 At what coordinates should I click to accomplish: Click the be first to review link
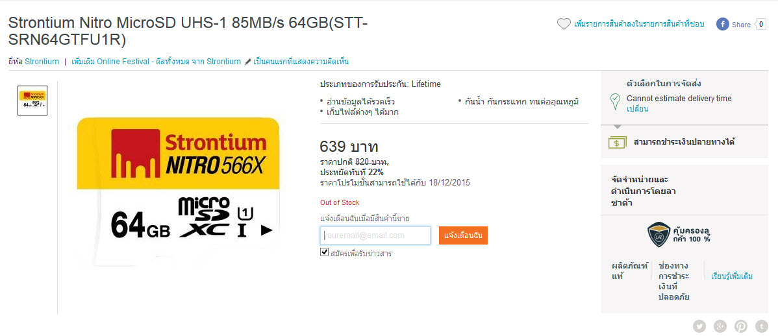click(x=301, y=62)
